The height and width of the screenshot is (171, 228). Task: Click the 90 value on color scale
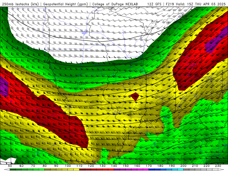click(x=56, y=166)
